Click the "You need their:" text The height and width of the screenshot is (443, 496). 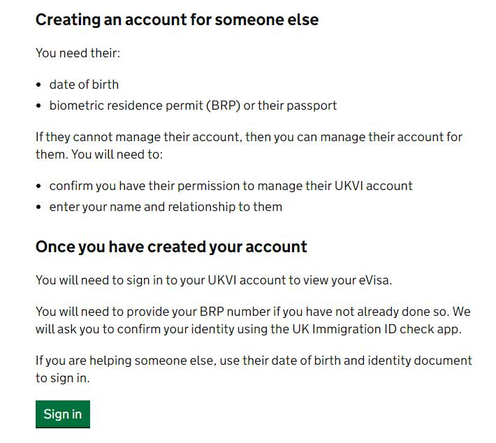(x=78, y=53)
